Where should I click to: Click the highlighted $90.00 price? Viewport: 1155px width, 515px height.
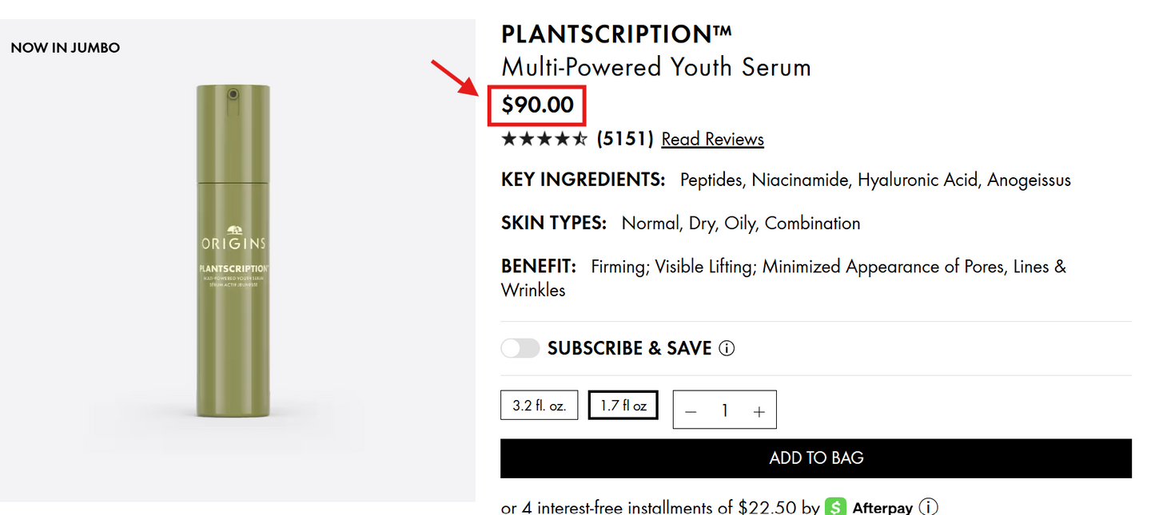coord(537,105)
